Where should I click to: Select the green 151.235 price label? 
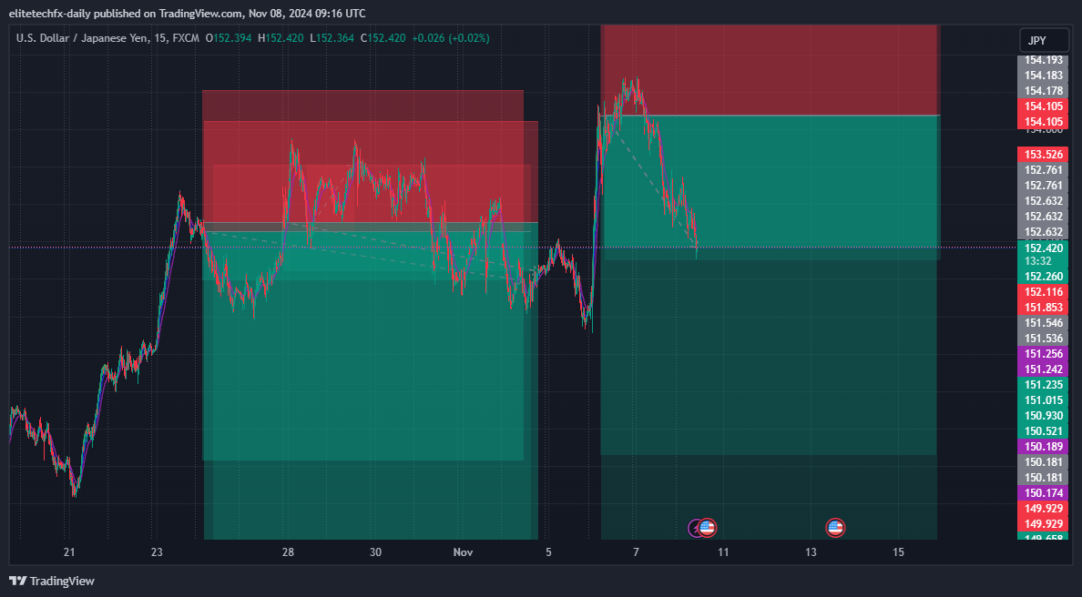(x=1043, y=385)
